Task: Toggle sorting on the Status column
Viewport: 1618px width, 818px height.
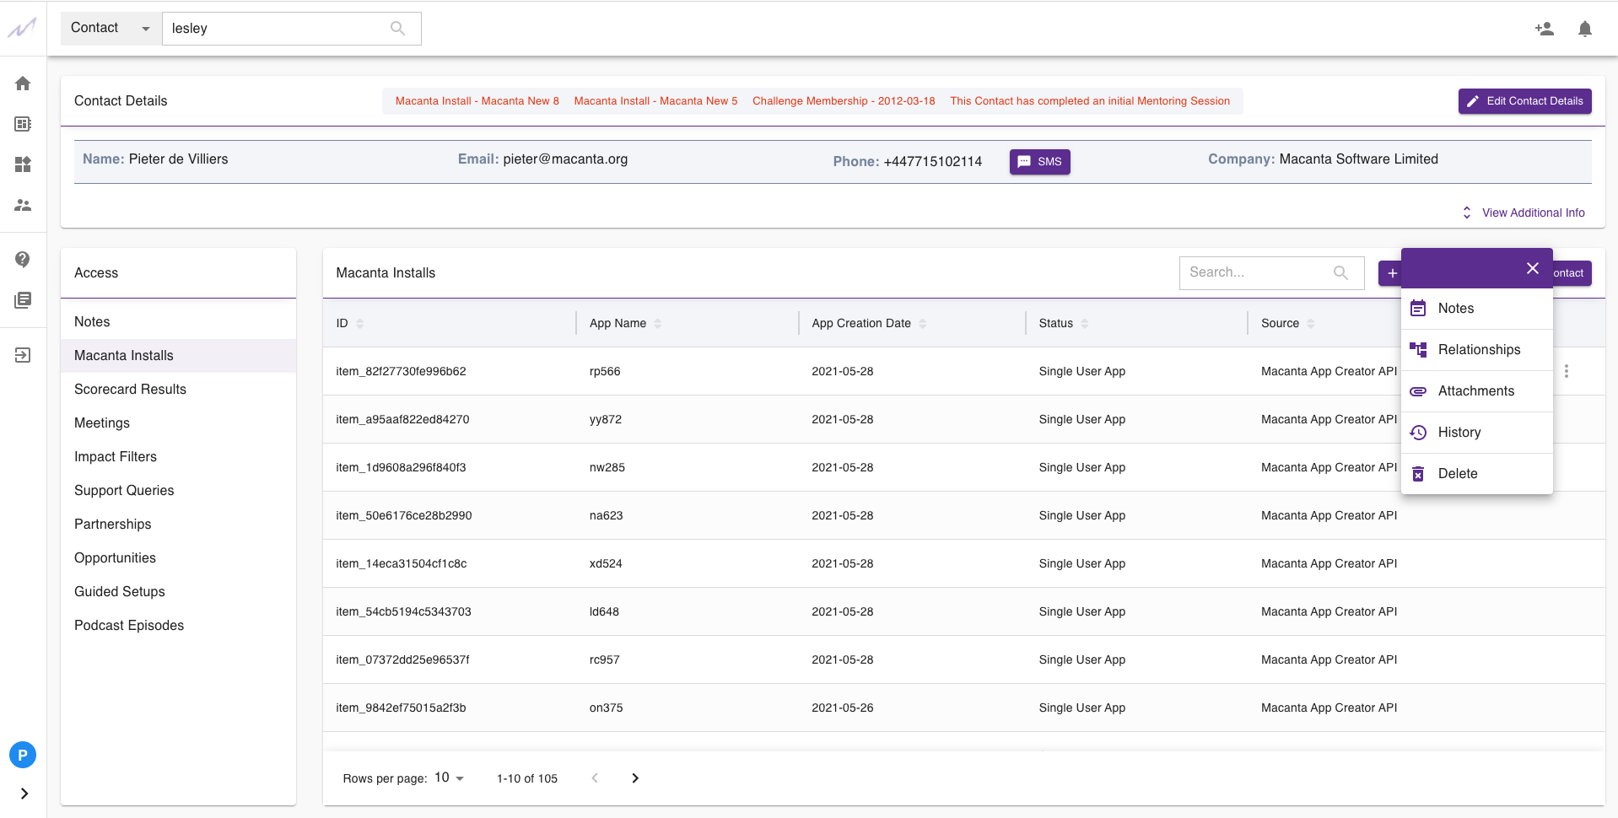Action: tap(1083, 323)
